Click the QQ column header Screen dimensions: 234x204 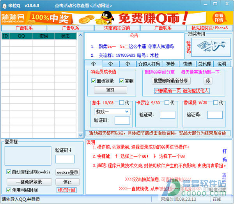click(21, 36)
